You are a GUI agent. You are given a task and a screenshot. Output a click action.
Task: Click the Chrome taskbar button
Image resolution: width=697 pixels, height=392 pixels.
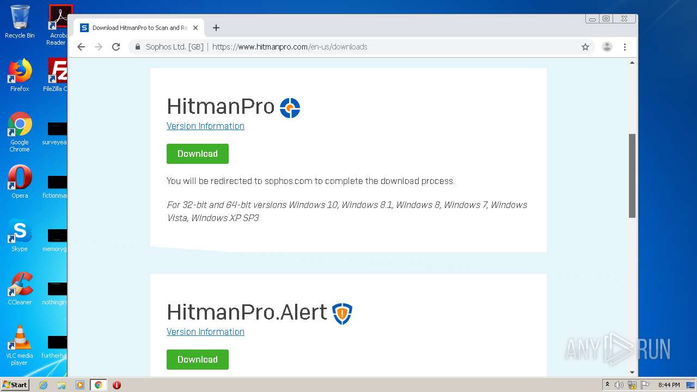99,385
